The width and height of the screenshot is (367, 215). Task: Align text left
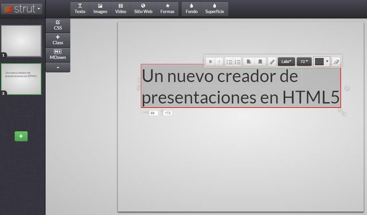(x=249, y=61)
